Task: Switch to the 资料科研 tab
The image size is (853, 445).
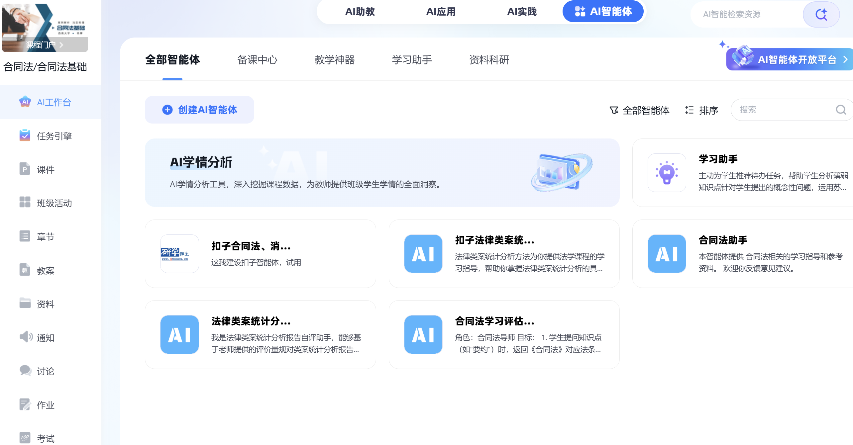Action: pyautogui.click(x=489, y=60)
